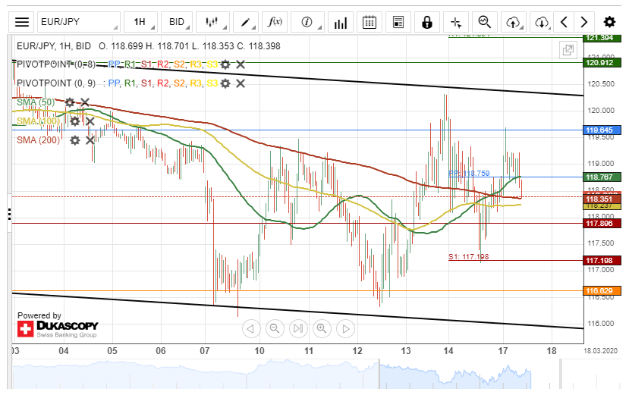Click the 120.912 green price label
This screenshot has width=629, height=395.
tap(602, 63)
